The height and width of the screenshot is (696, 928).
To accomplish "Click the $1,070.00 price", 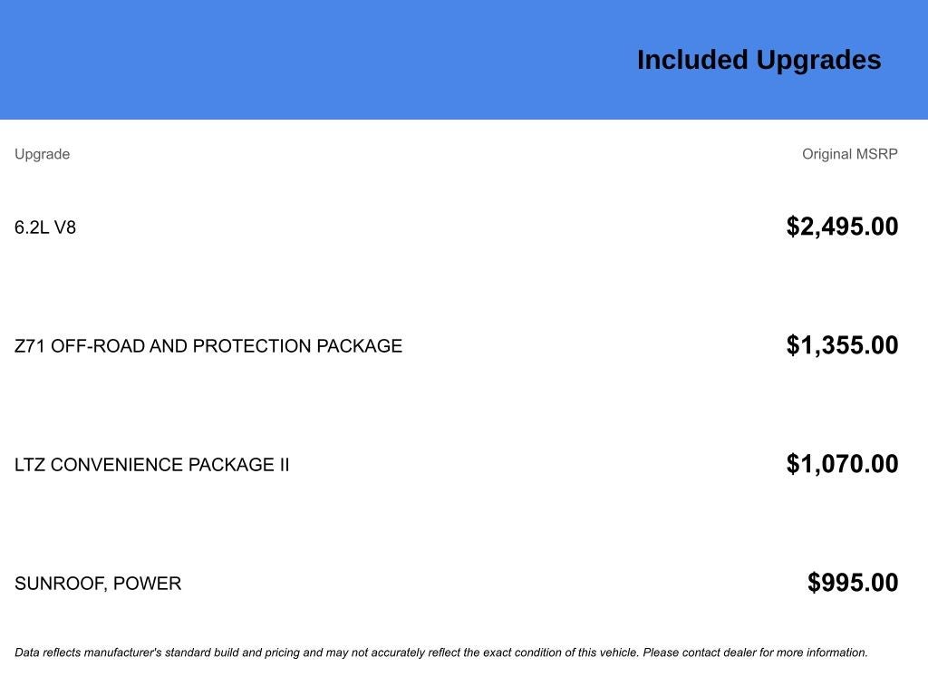I will tap(842, 464).
